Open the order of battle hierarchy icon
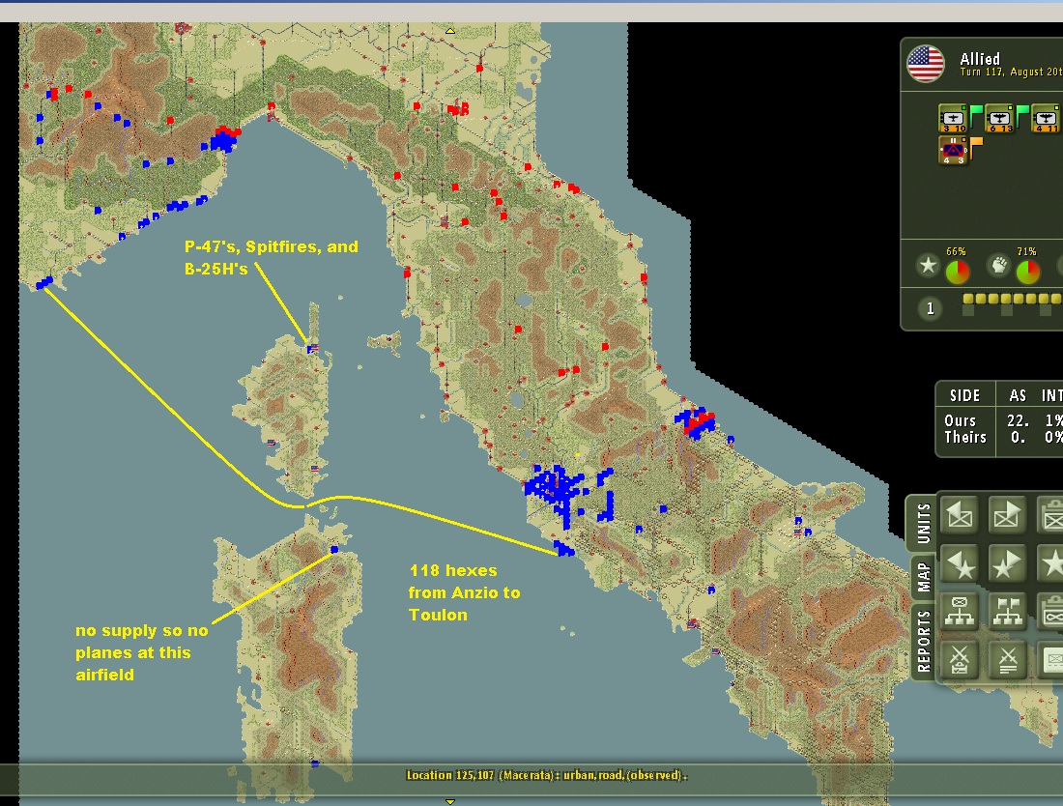 (x=960, y=612)
